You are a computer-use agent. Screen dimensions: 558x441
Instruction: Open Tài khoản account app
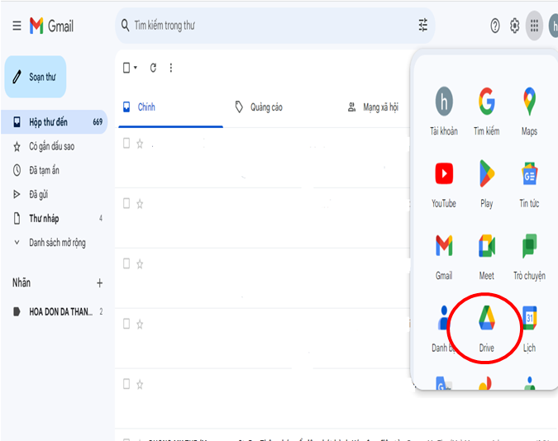coord(444,111)
